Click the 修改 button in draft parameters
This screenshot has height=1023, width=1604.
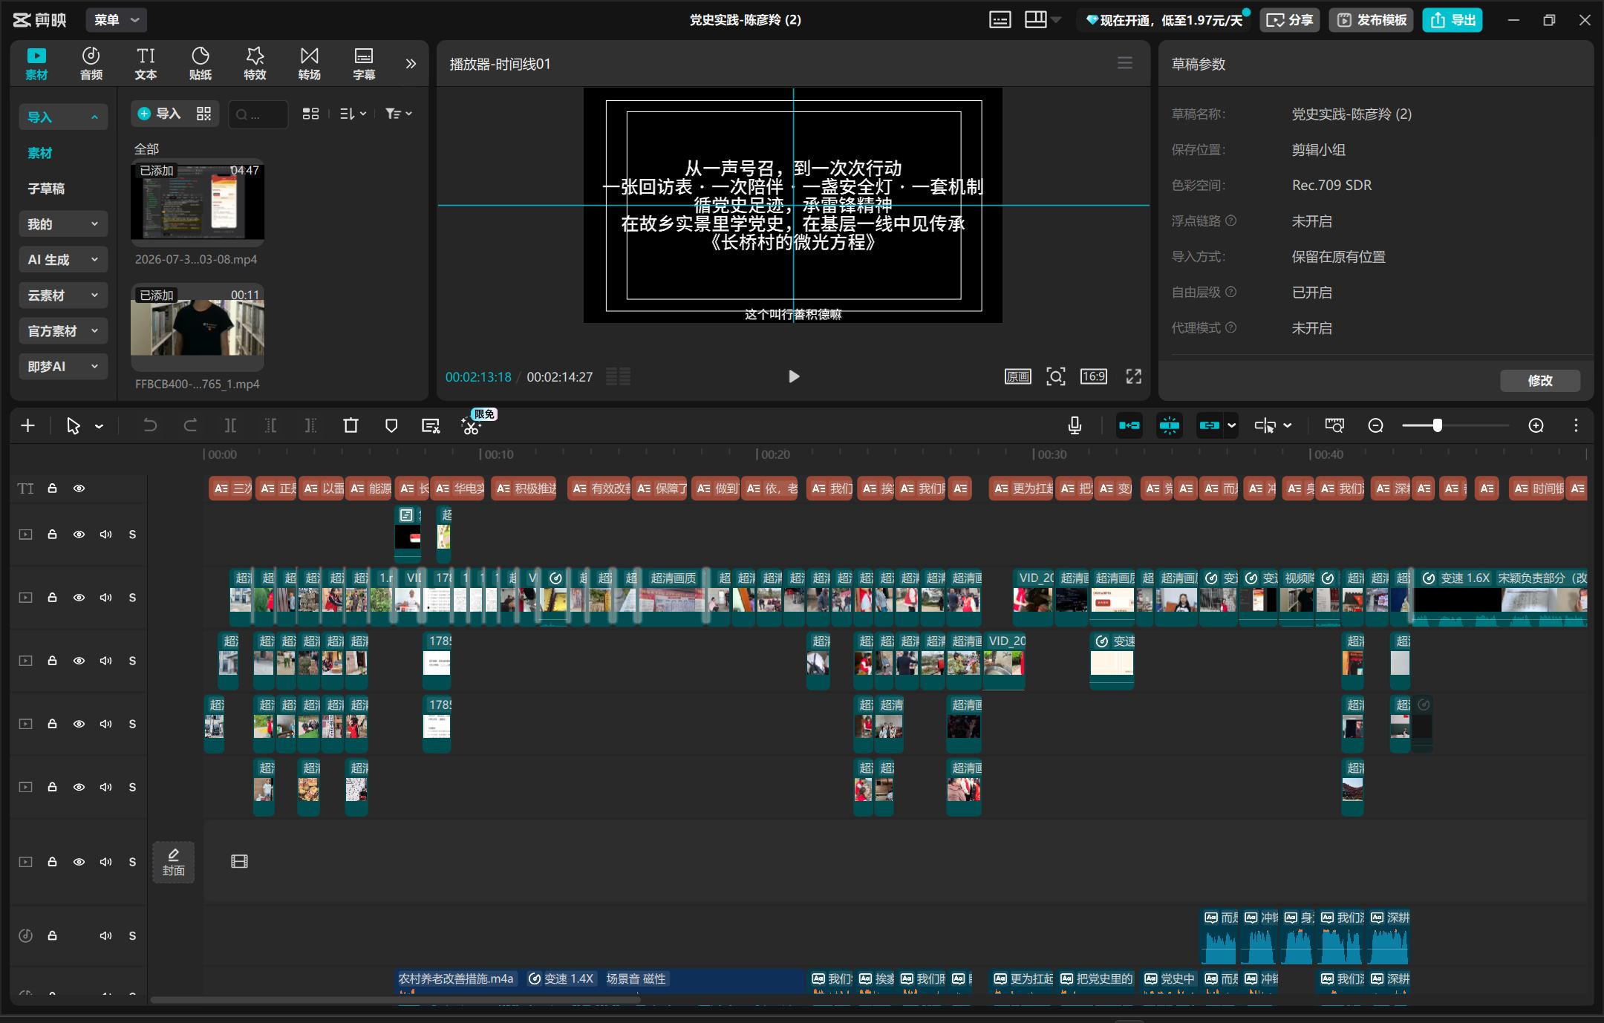click(1540, 380)
